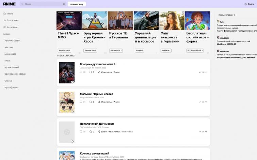The height and width of the screenshot is (160, 257).
Task: Close the Space MMO ad
Action: 80,13
